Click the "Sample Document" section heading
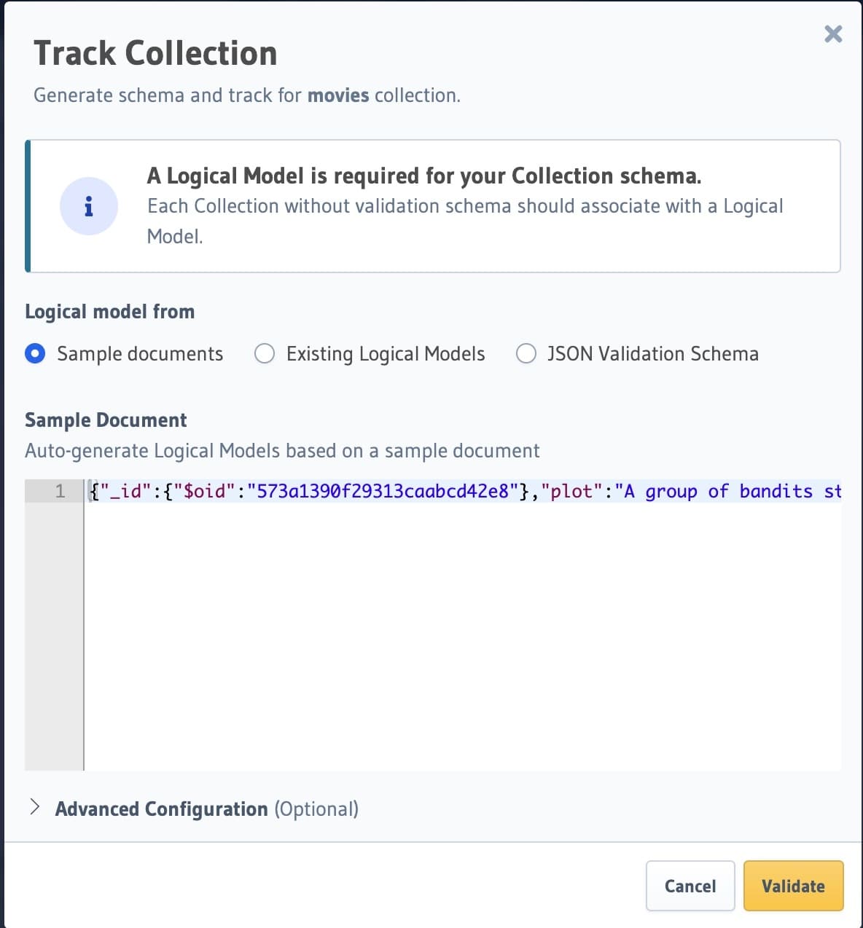Screen dimensions: 863x928 click(x=106, y=420)
